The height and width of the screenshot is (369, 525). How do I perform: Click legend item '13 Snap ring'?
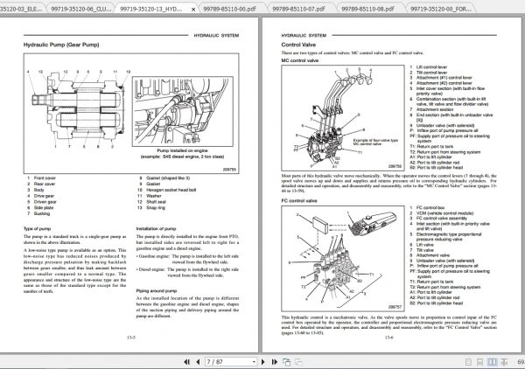[151, 208]
